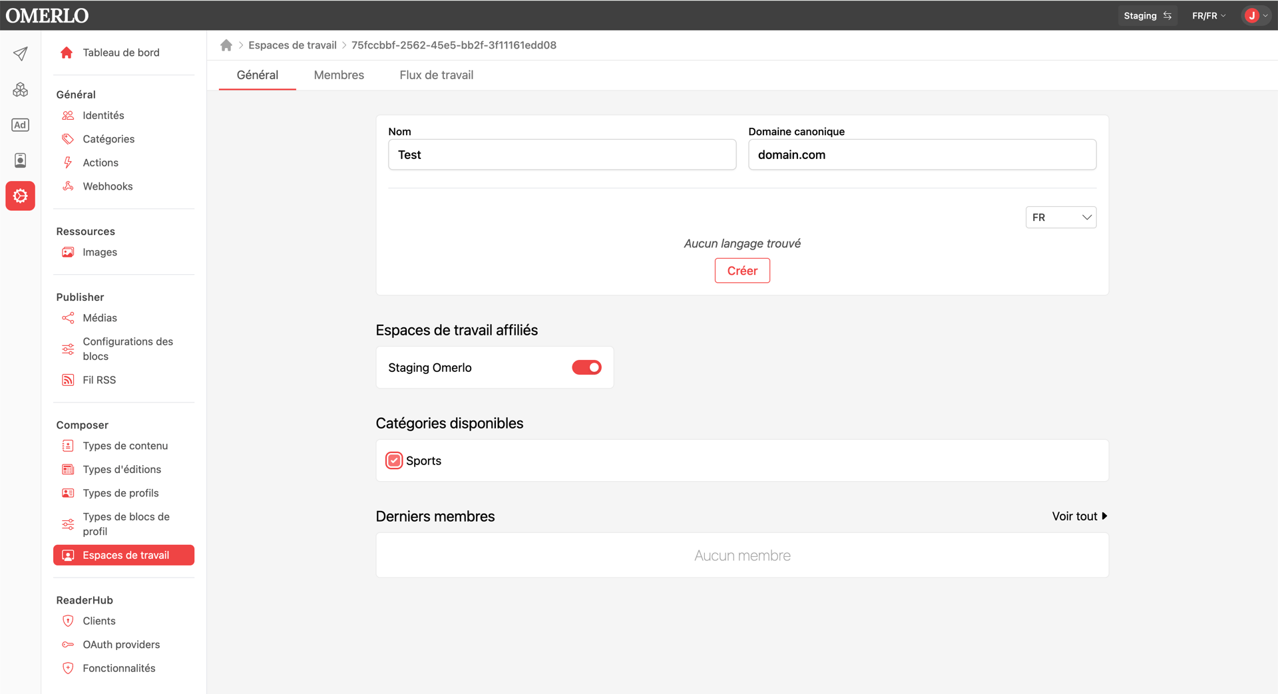Open Médias in the sidebar

[100, 318]
